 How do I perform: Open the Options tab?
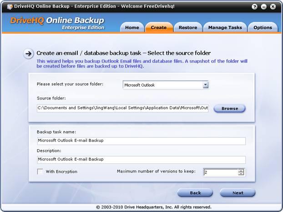263,28
